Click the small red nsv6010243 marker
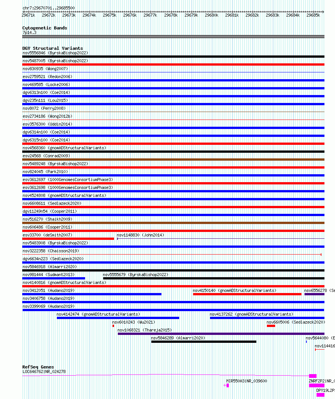Screen dimensions: 335x399 tap(113, 326)
